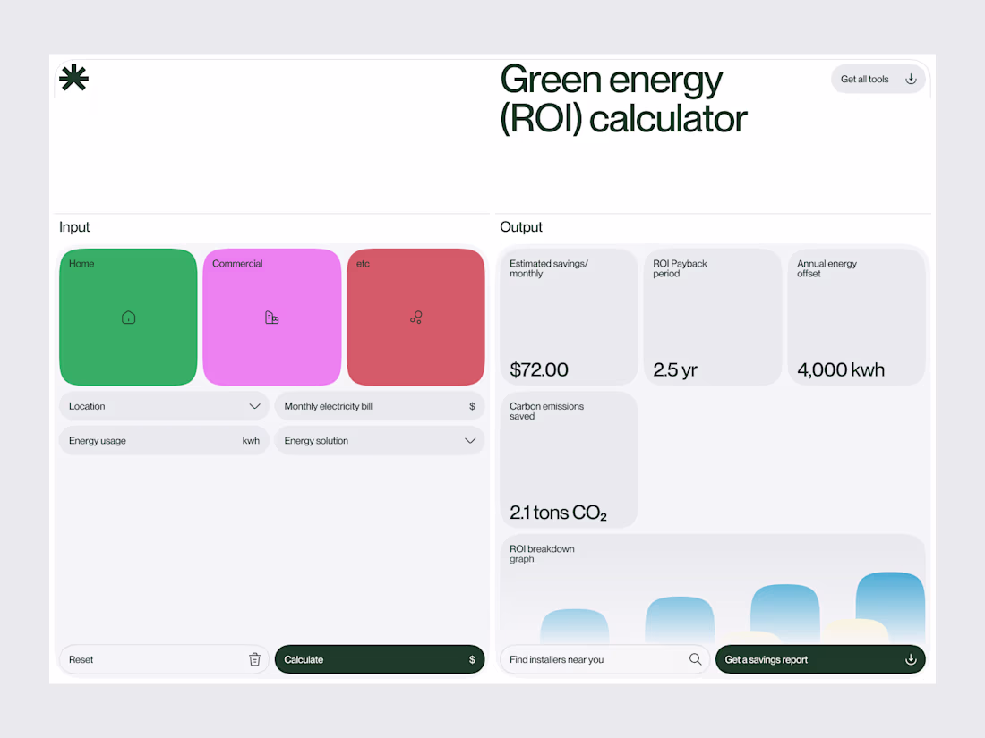The width and height of the screenshot is (985, 738).
Task: Focus the Monthly electricity bill field
Action: pos(380,406)
